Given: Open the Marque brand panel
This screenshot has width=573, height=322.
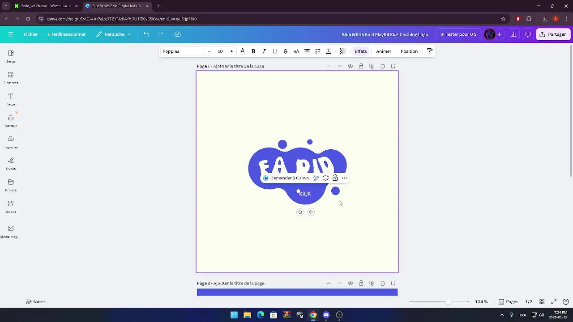Looking at the screenshot, I should tap(11, 121).
